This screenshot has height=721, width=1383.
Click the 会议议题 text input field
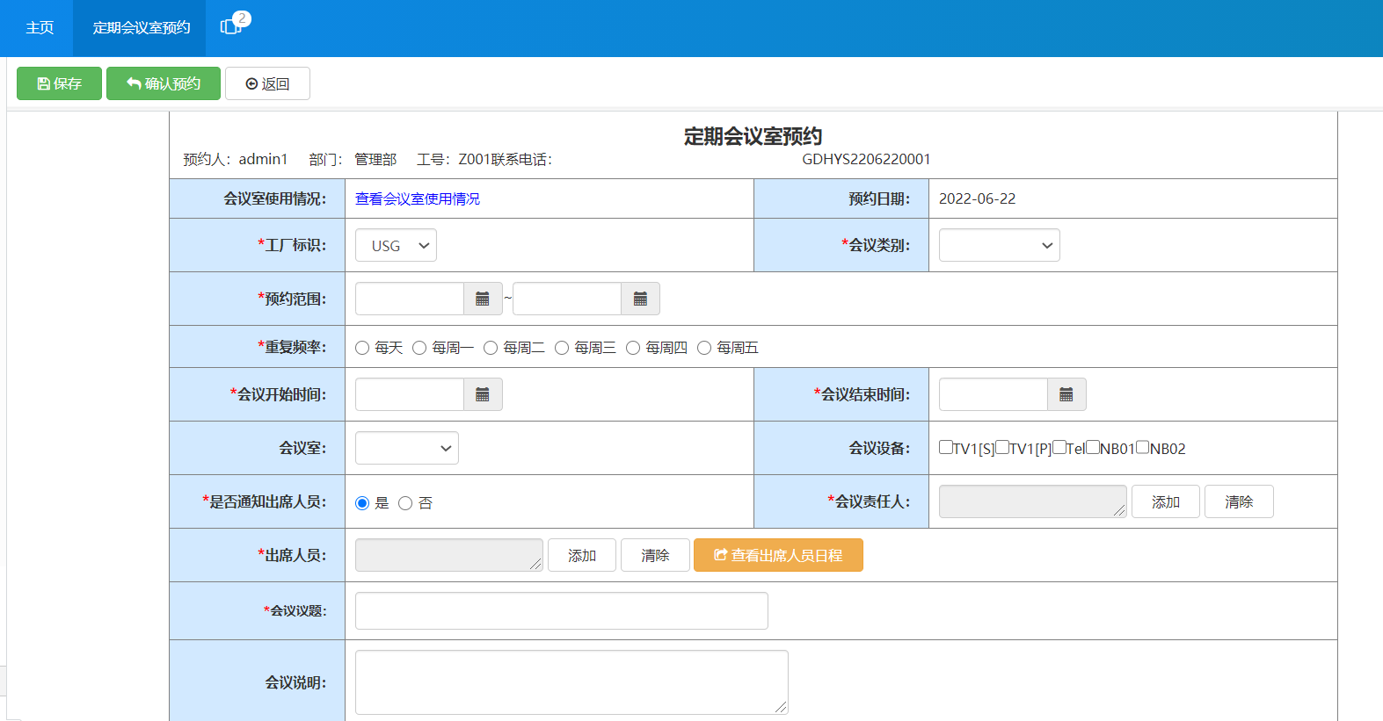561,610
